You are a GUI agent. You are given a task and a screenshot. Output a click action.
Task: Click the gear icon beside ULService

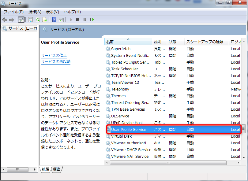tap(108, 116)
